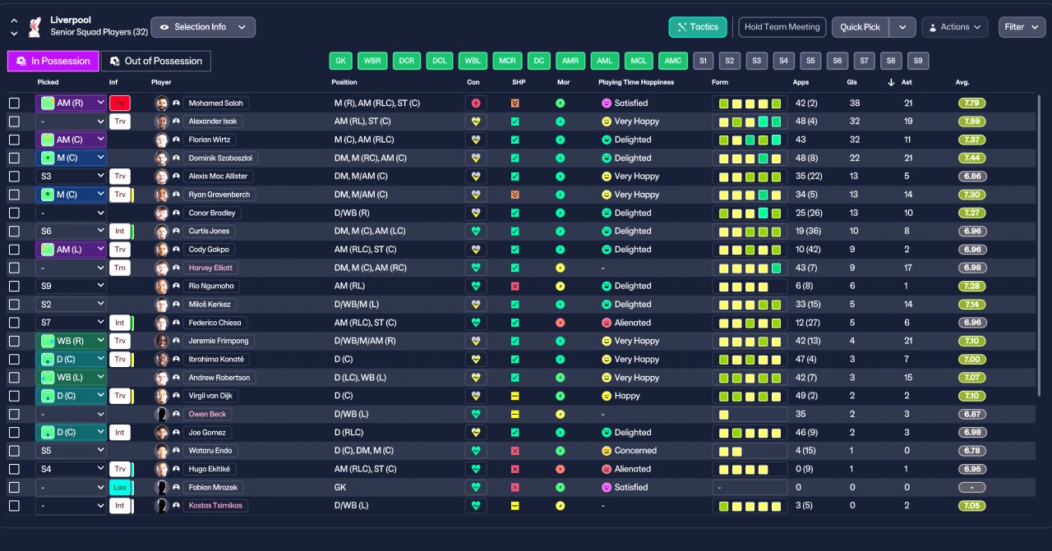Image resolution: width=1052 pixels, height=551 pixels.
Task: Sort by the Ast column header
Action: coord(907,82)
